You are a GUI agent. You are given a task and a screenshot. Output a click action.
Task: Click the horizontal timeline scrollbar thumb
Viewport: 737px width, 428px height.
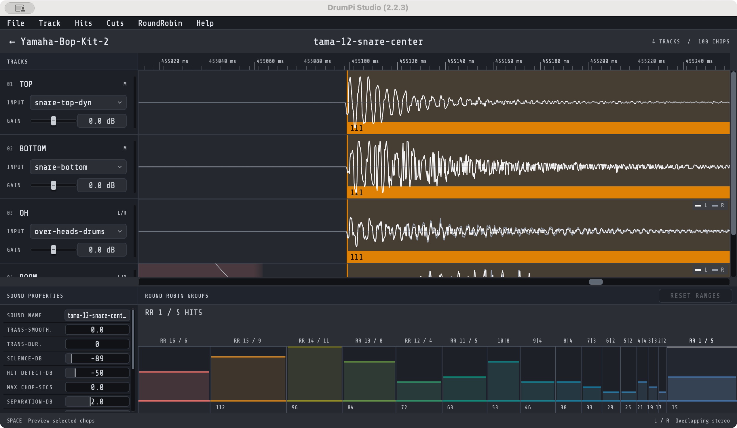tap(596, 282)
